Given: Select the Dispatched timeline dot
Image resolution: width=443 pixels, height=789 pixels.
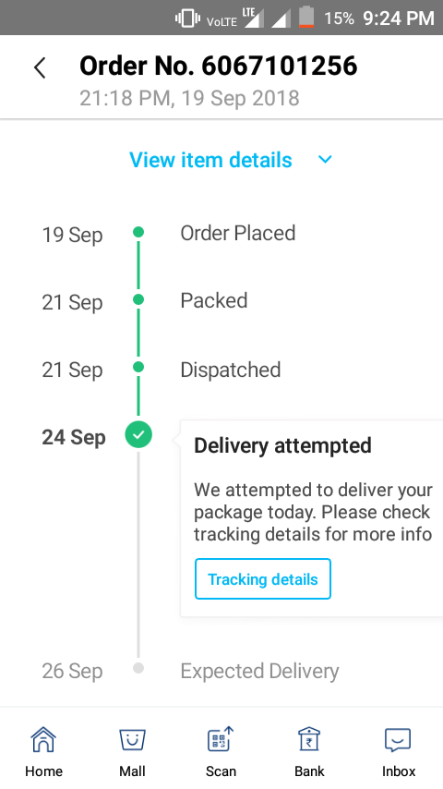Looking at the screenshot, I should (138, 368).
